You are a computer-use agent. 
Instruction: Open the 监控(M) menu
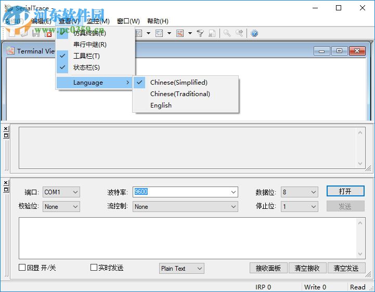coord(98,21)
